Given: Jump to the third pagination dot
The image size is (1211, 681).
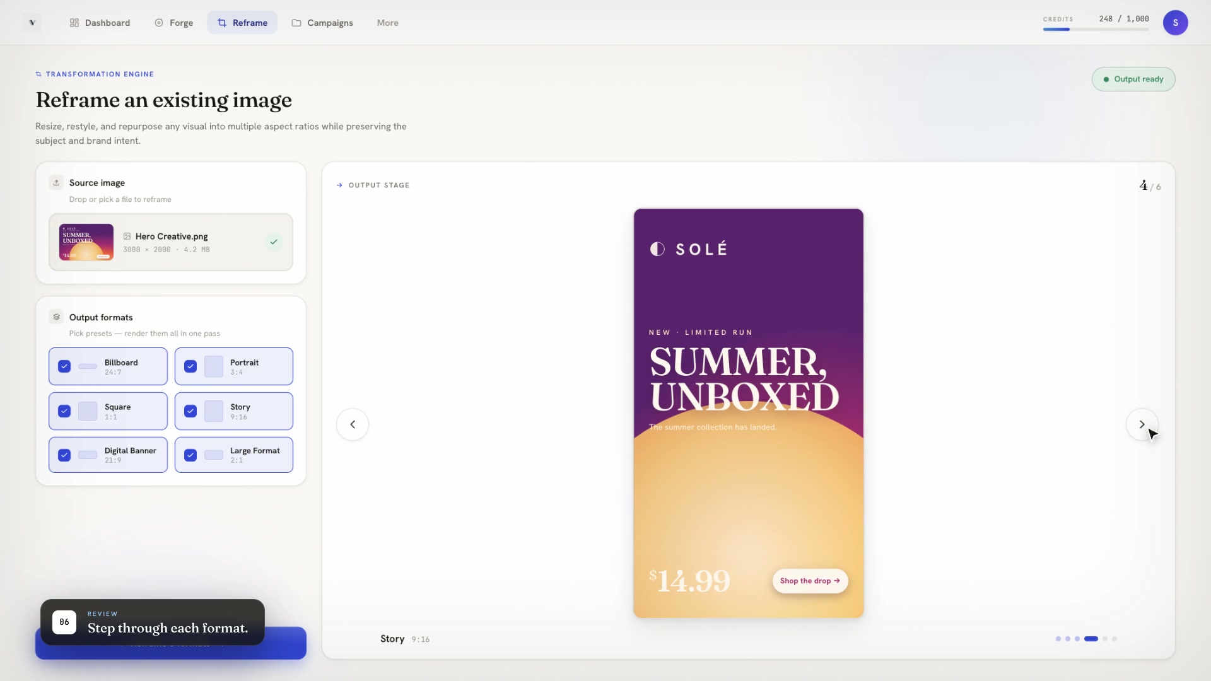Looking at the screenshot, I should coord(1077,639).
